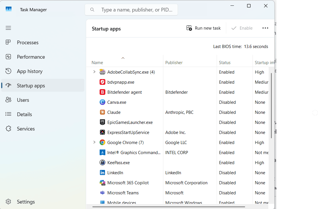Click the vertical scrollbar of the apps list
The width and height of the screenshot is (318, 209).
271,106
